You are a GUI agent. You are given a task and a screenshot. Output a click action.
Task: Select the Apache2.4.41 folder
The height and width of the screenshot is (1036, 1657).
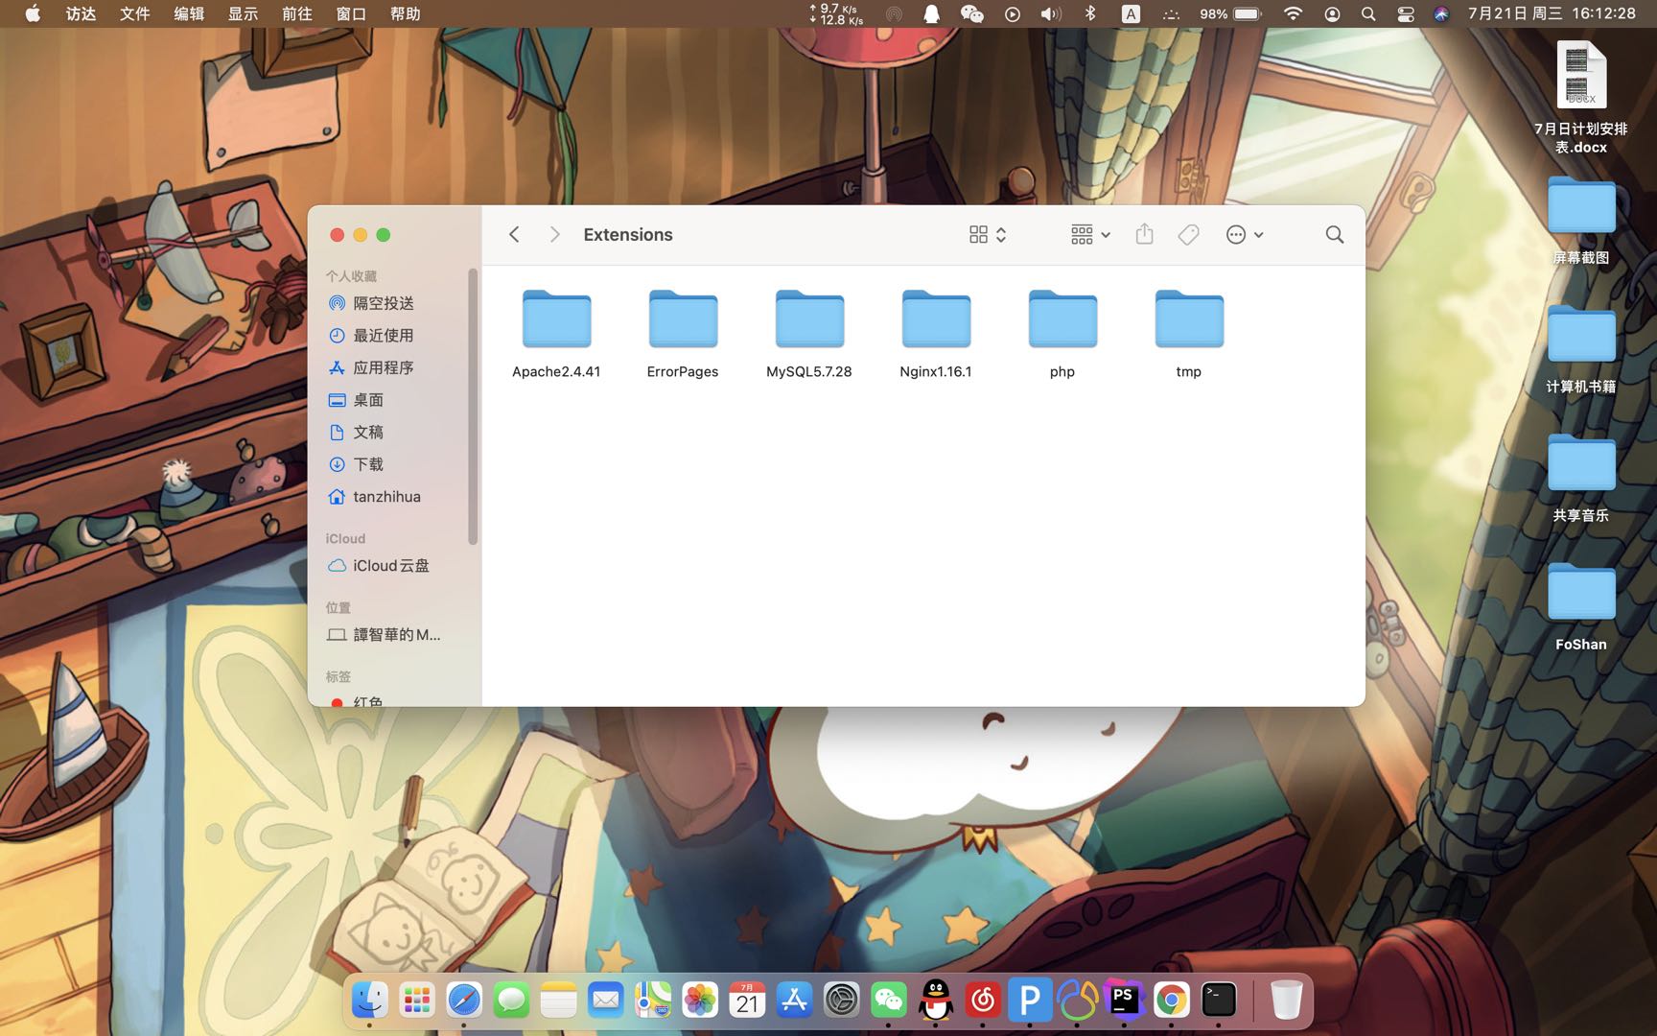(556, 334)
